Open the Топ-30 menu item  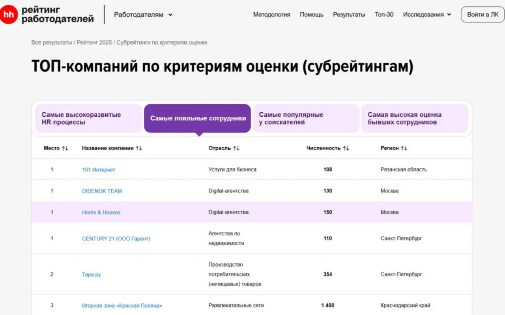tap(384, 15)
